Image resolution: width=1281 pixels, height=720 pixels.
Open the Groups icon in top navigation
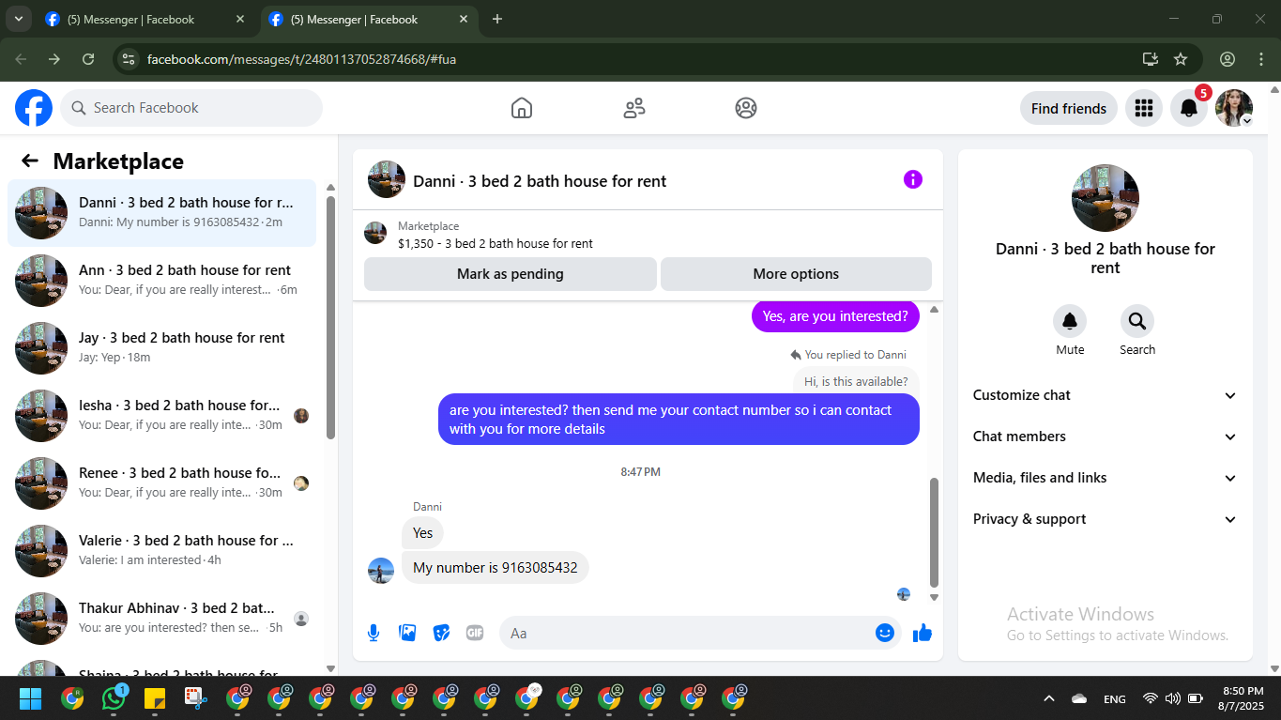click(746, 108)
